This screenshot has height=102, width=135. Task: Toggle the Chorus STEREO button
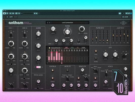(52, 78)
